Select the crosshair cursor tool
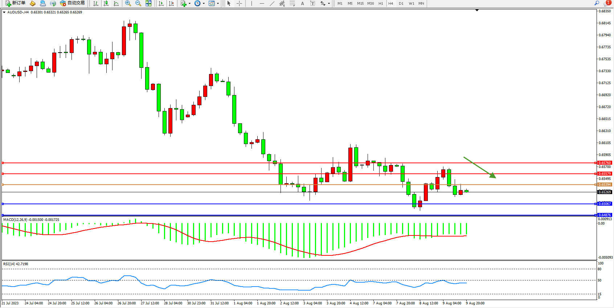The height and width of the screenshot is (308, 614). click(x=240, y=3)
